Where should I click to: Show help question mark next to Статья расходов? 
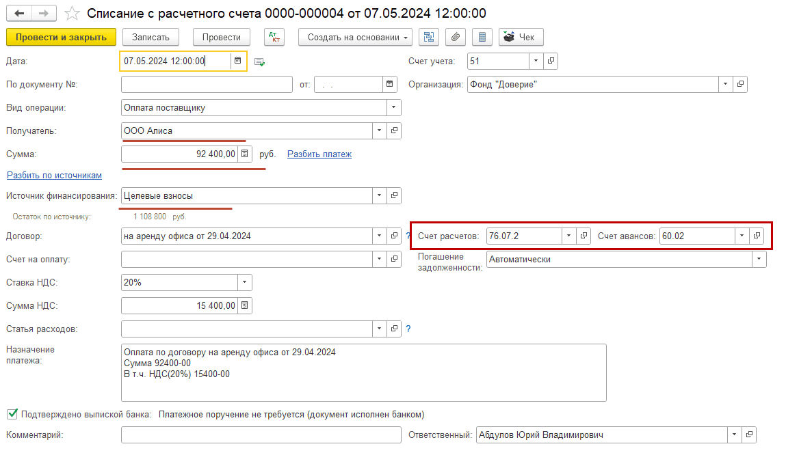click(408, 329)
